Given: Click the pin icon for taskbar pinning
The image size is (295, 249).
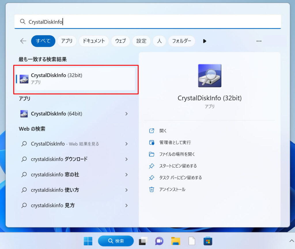Looking at the screenshot, I should point(152,178).
